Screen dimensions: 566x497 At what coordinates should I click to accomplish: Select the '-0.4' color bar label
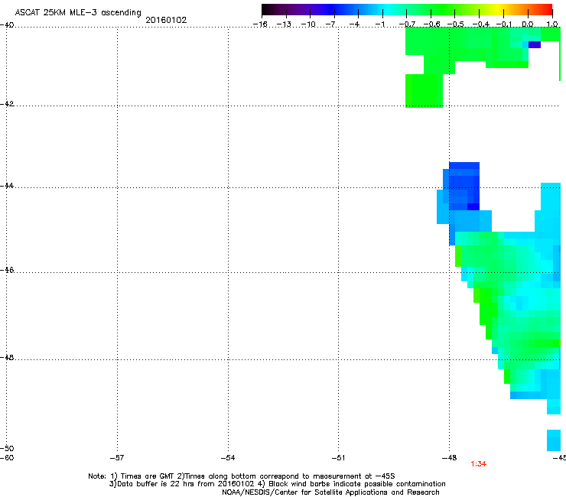pos(481,24)
